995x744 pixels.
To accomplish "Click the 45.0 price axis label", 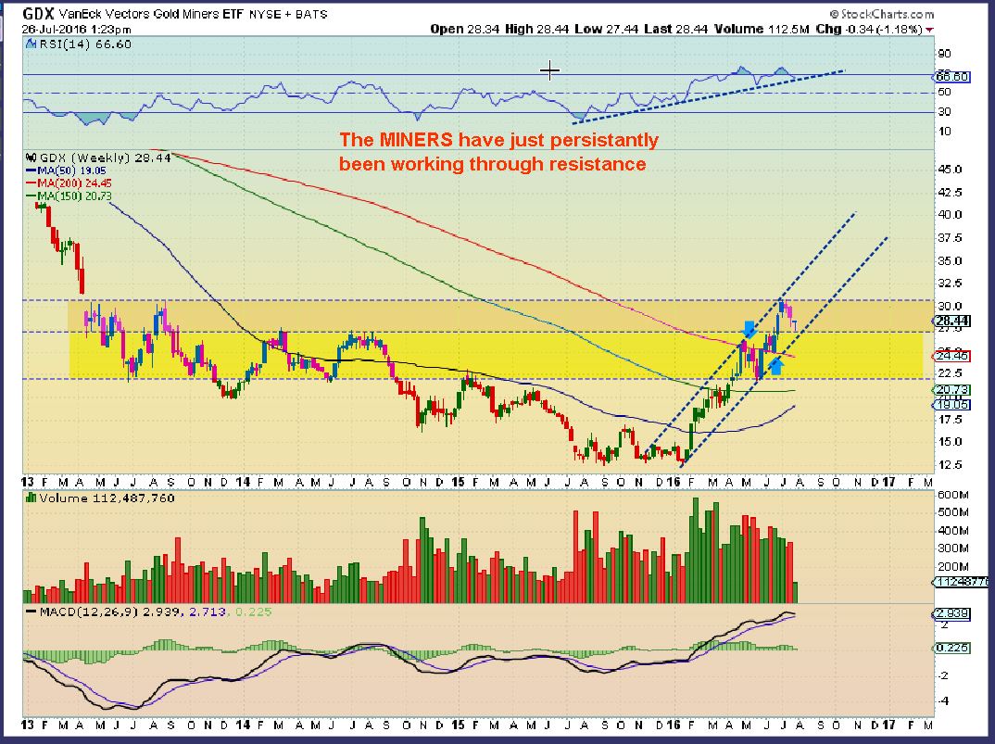I will 950,170.
